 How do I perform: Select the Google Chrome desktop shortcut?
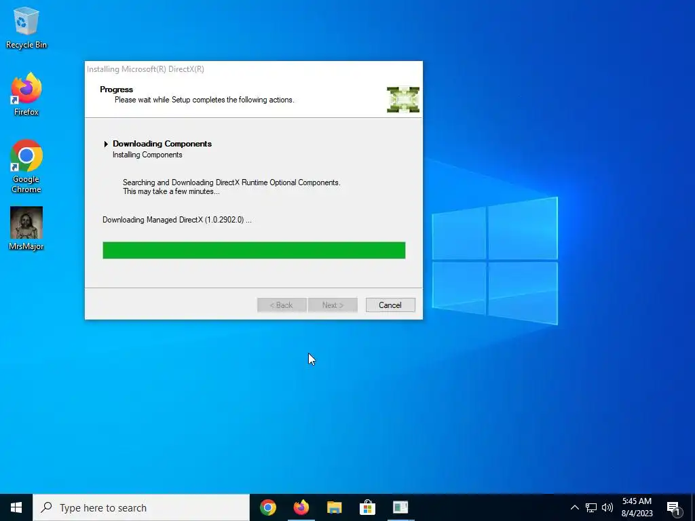(26, 167)
